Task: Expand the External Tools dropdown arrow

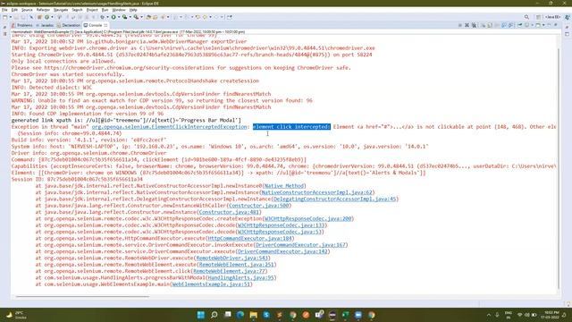Action: [141, 17]
